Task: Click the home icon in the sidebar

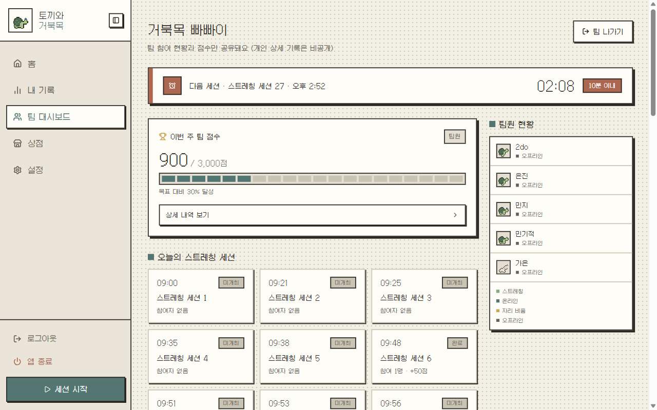Action: point(17,64)
